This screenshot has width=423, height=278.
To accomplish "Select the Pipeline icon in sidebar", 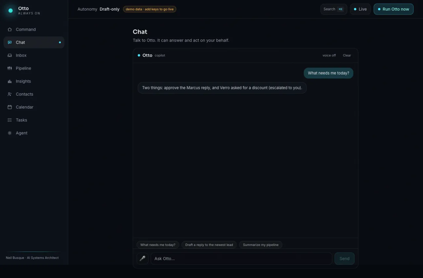I will click(x=10, y=68).
